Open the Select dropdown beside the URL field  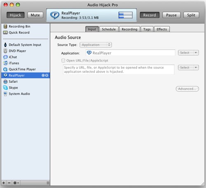point(188,68)
